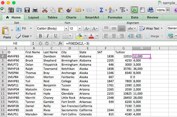Confirm formula entry with checkmark button

point(47,44)
